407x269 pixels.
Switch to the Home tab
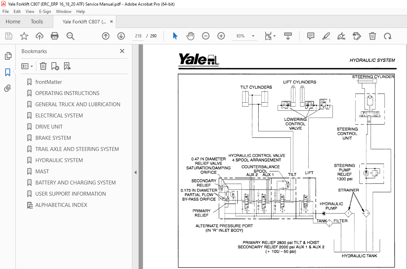13,22
